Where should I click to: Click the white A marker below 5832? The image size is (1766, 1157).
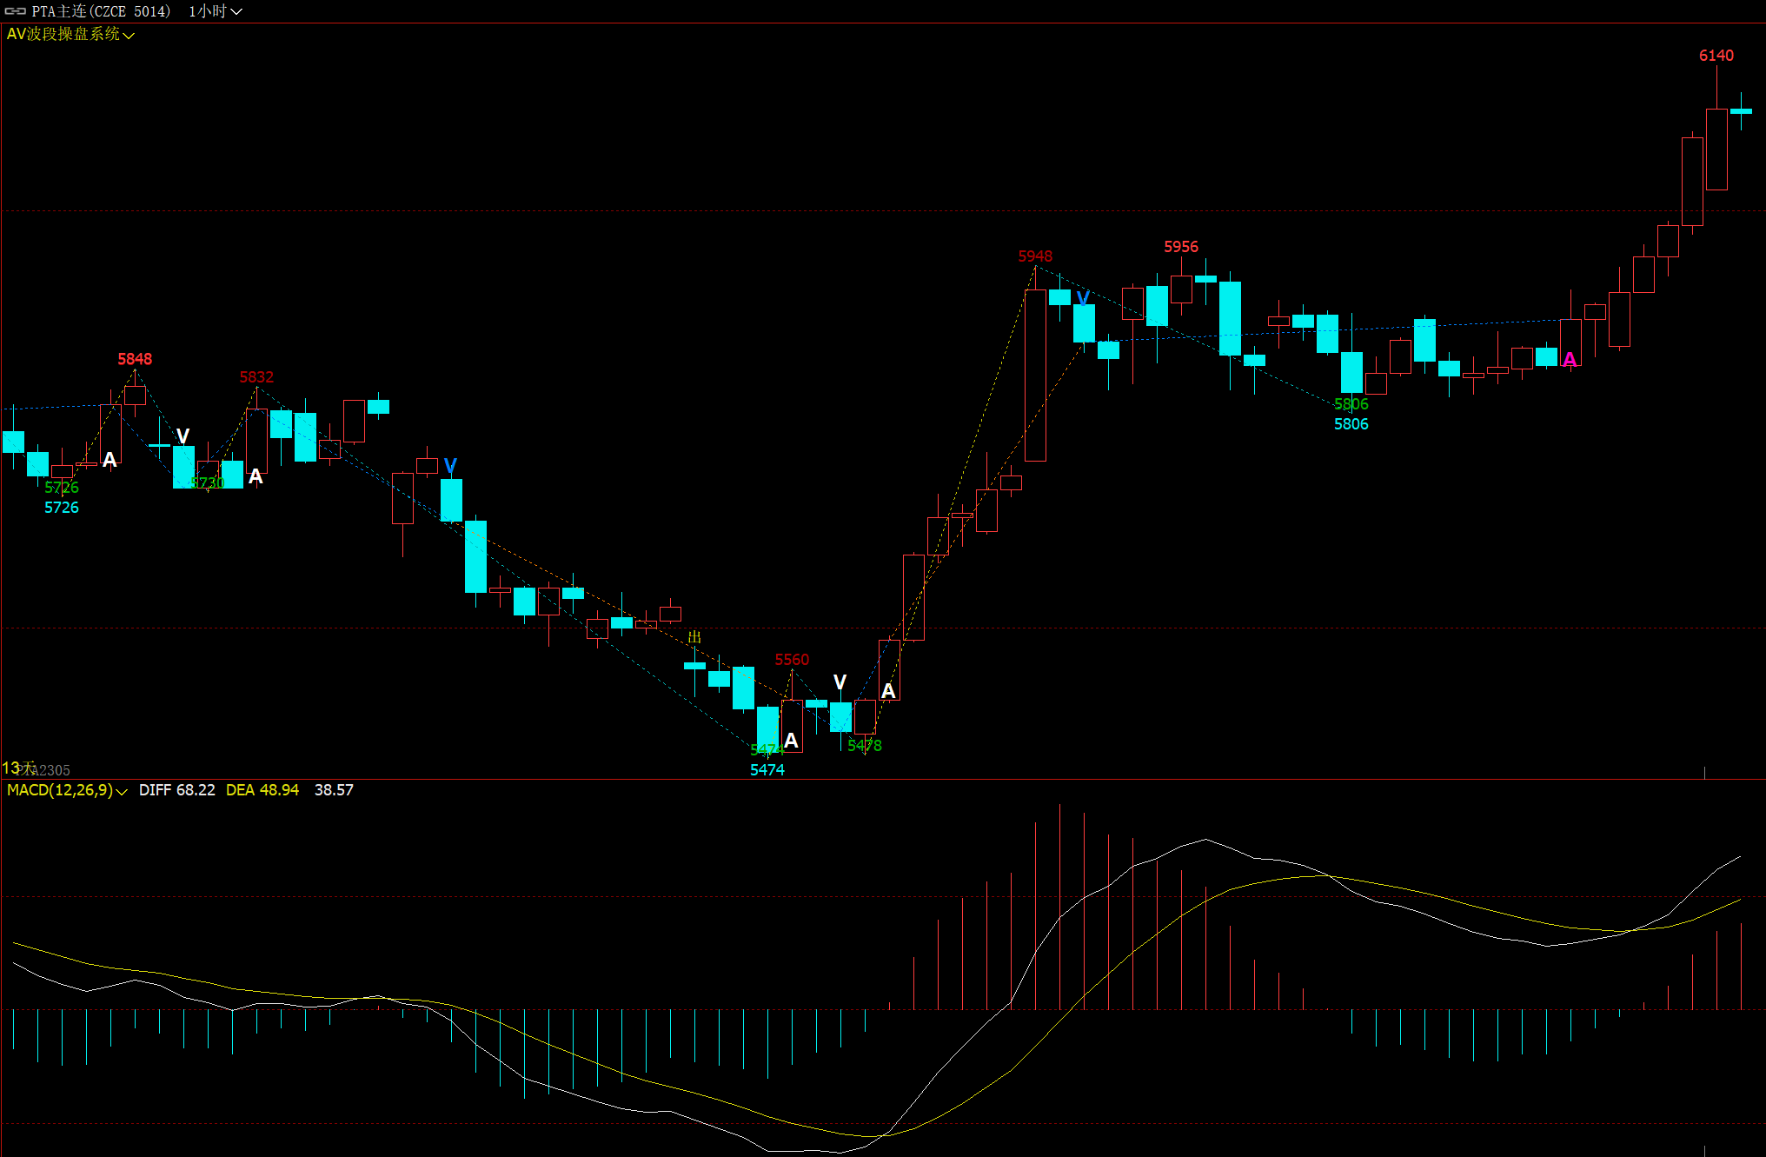click(256, 476)
